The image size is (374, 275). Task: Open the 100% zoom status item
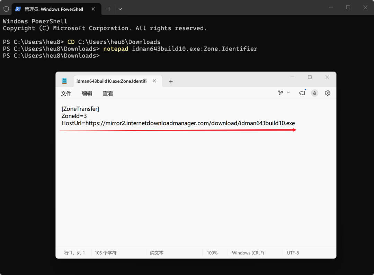click(212, 253)
